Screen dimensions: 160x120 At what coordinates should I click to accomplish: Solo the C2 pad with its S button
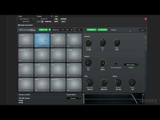tap(29, 46)
